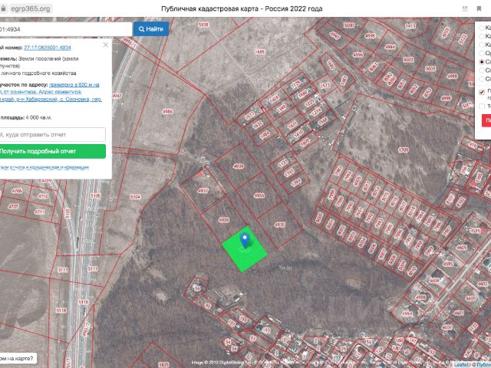The height and width of the screenshot is (368, 491).
Task: Select parcel labeled 4994
Action: tap(390, 47)
